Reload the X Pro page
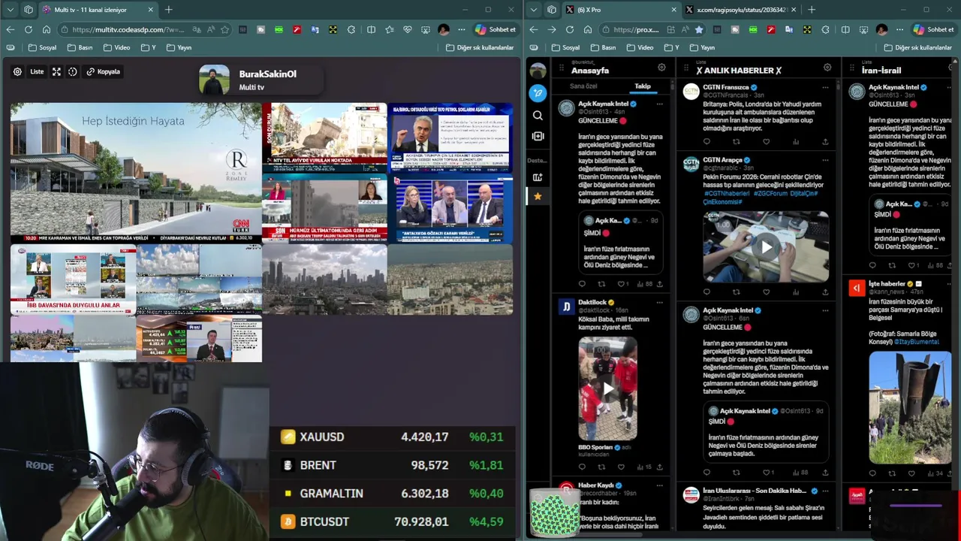This screenshot has height=541, width=961. (570, 29)
